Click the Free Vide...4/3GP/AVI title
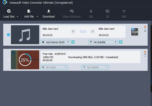The image size is (152, 106). click(x=54, y=54)
